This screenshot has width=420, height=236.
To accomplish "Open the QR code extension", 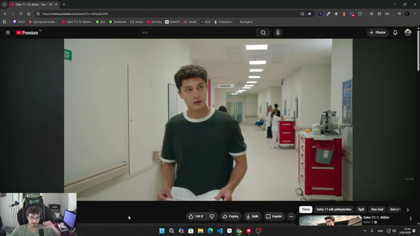I will pos(379,14).
